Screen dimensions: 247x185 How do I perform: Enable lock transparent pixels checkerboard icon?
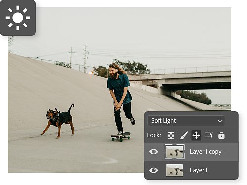[x=171, y=135]
